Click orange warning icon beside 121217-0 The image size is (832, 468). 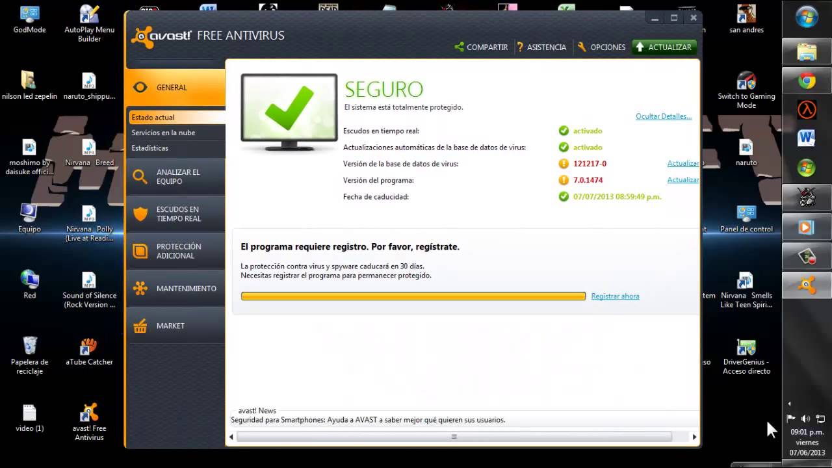[x=564, y=163]
